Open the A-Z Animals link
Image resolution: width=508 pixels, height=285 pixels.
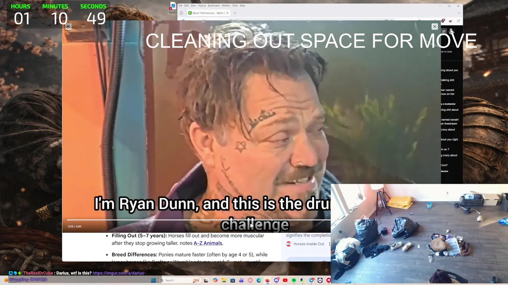pyautogui.click(x=208, y=243)
